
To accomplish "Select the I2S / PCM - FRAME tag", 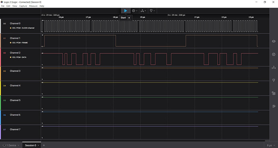I will tap(19, 43).
